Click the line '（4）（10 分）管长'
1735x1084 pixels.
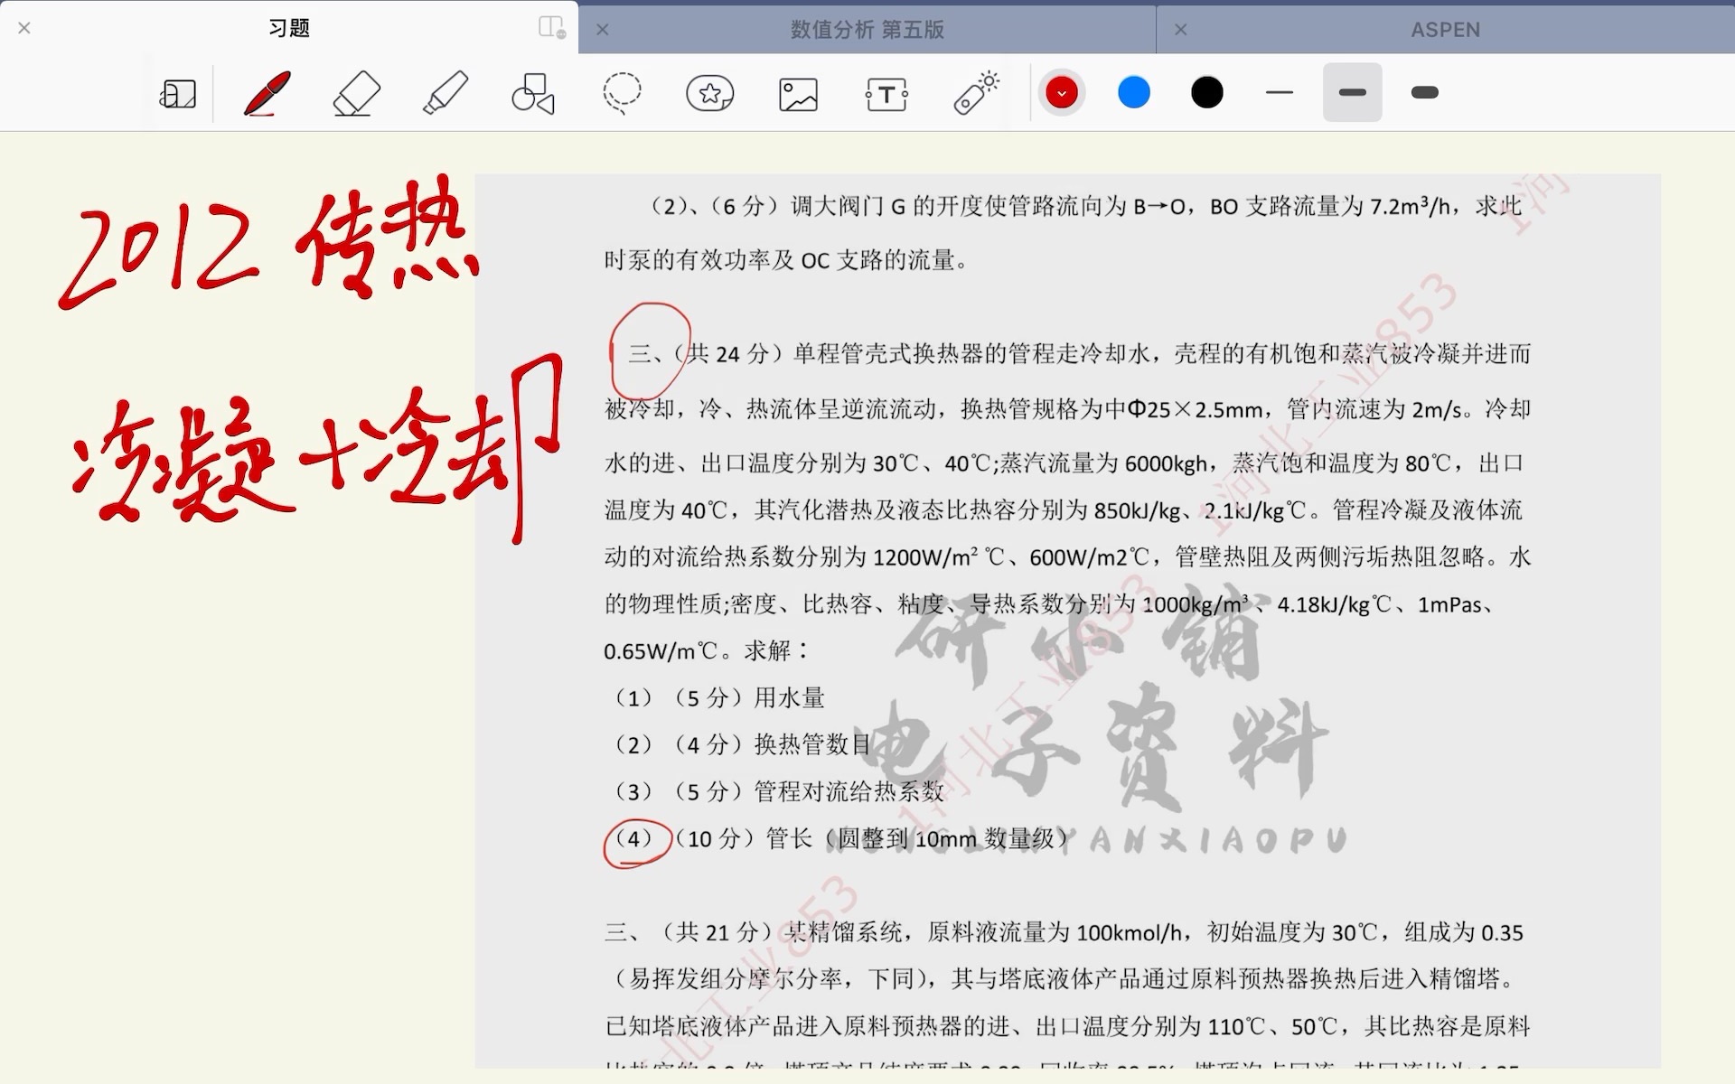tap(840, 838)
